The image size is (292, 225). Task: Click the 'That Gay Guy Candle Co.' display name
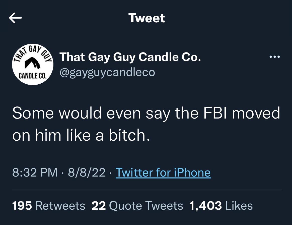tap(130, 57)
